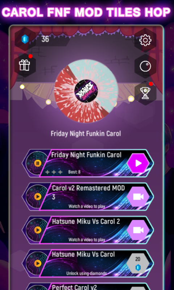Preview Hatsune Miku Vs Carol 2 song
The height and width of the screenshot is (290, 174).
pos(38,230)
